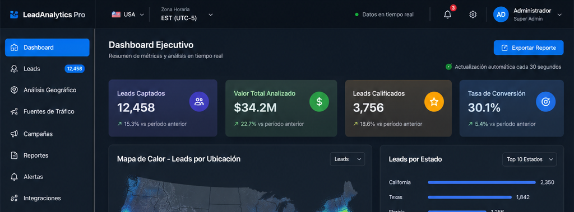
Task: Open the Leads dropdown on heat map
Action: click(348, 159)
